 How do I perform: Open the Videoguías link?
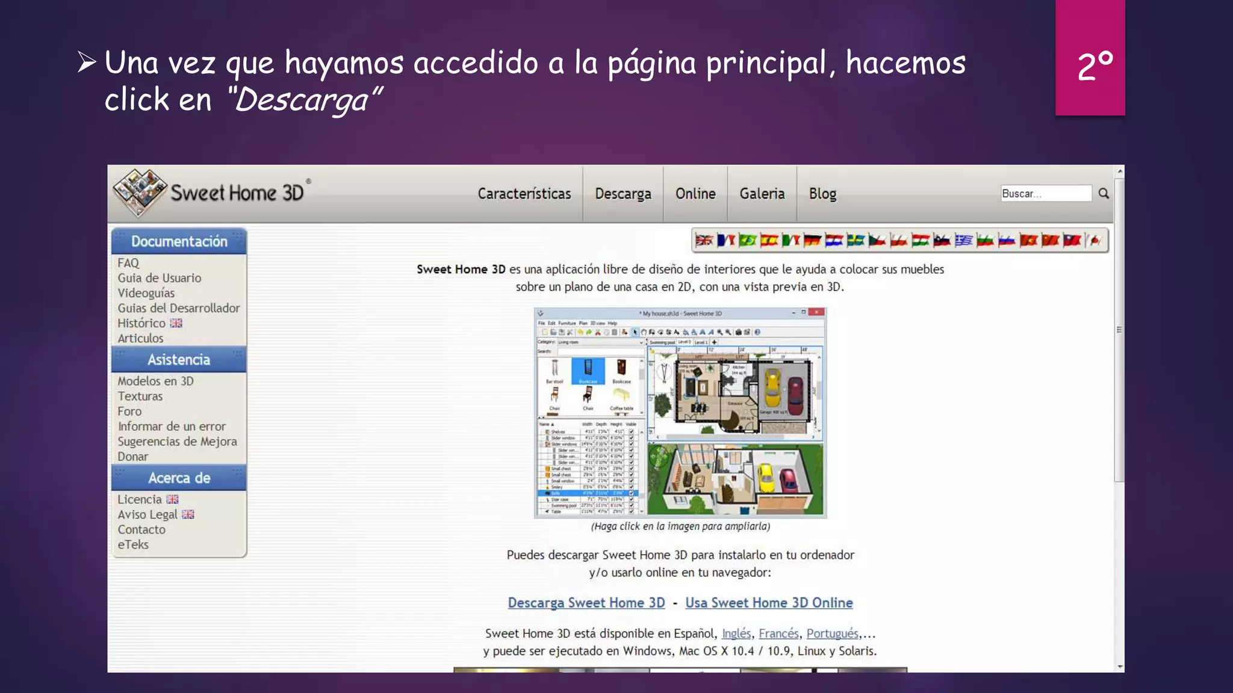[x=146, y=293]
